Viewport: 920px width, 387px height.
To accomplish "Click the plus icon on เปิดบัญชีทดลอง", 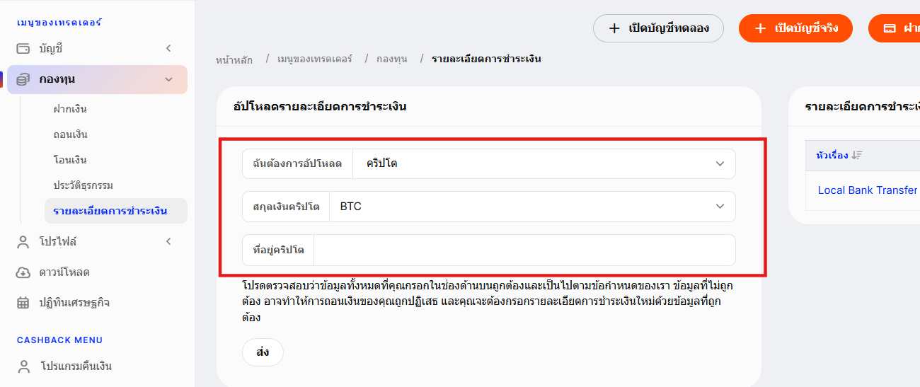I will pos(614,28).
